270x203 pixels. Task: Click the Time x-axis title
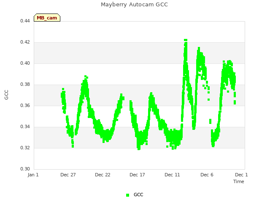tap(239, 181)
